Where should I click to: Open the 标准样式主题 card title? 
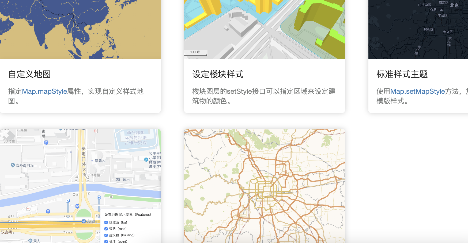[x=402, y=74]
